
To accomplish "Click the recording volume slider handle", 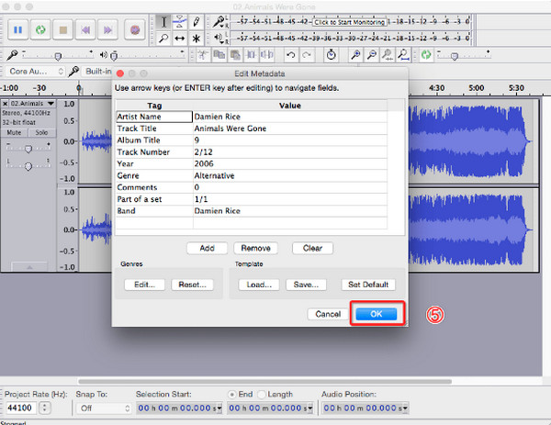I will 58,56.
